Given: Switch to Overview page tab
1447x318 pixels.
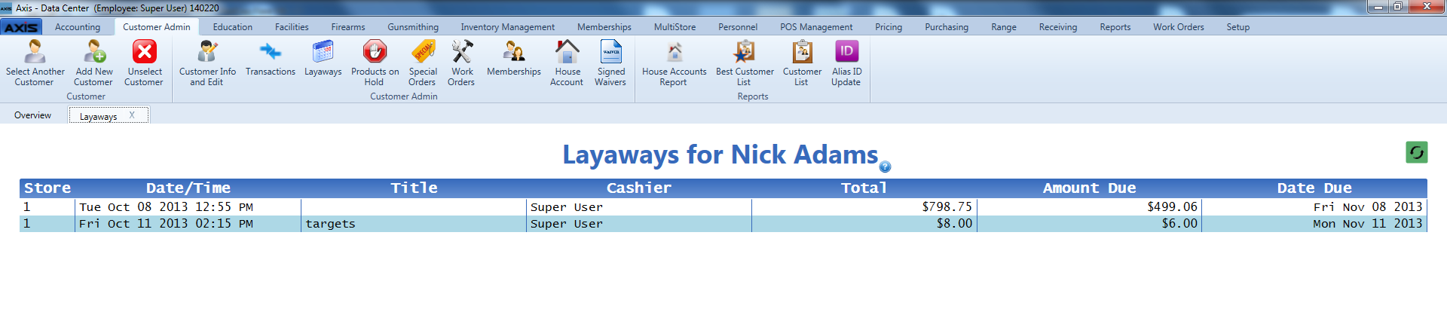Looking at the screenshot, I should [x=32, y=115].
